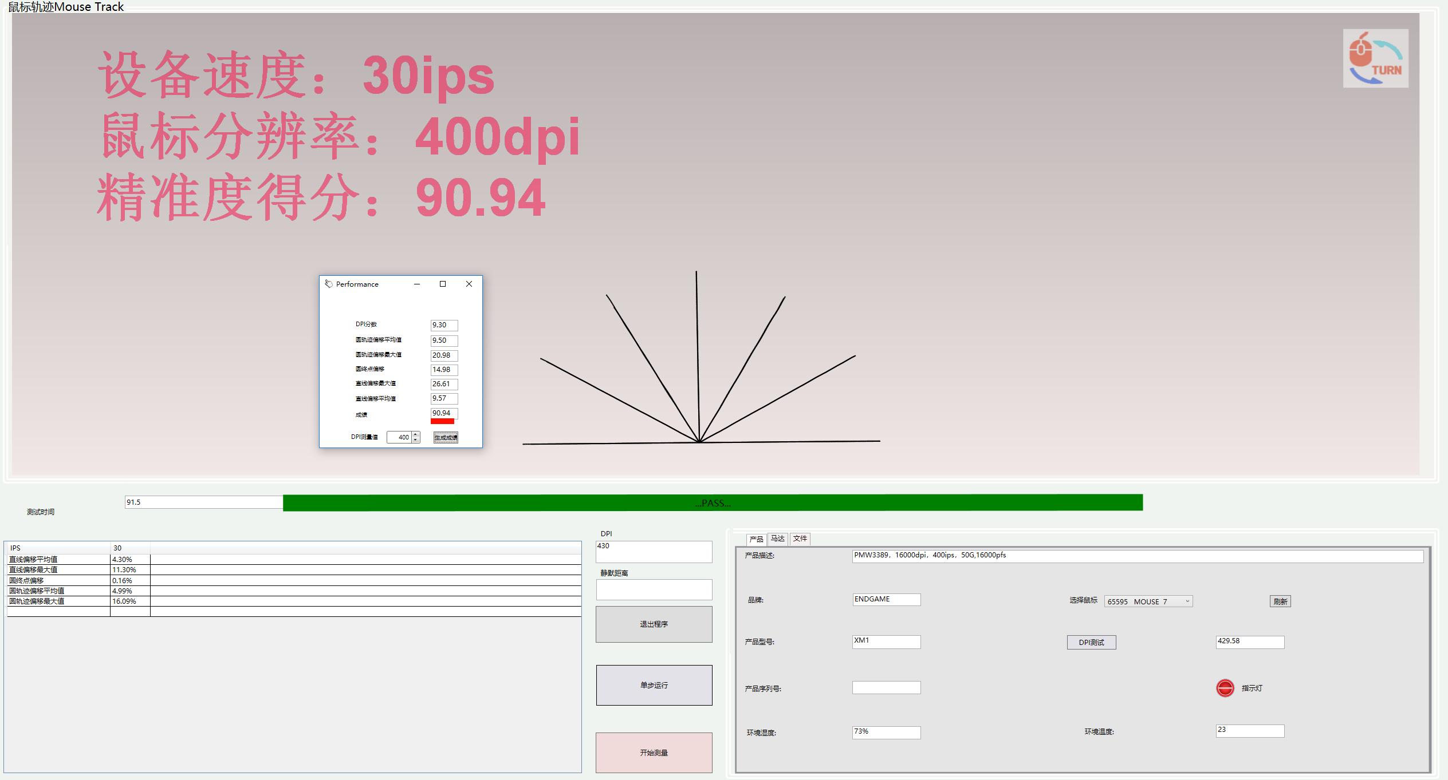Viewport: 1448px width, 780px height.
Task: Click the red indicator light icon
Action: [x=1225, y=688]
